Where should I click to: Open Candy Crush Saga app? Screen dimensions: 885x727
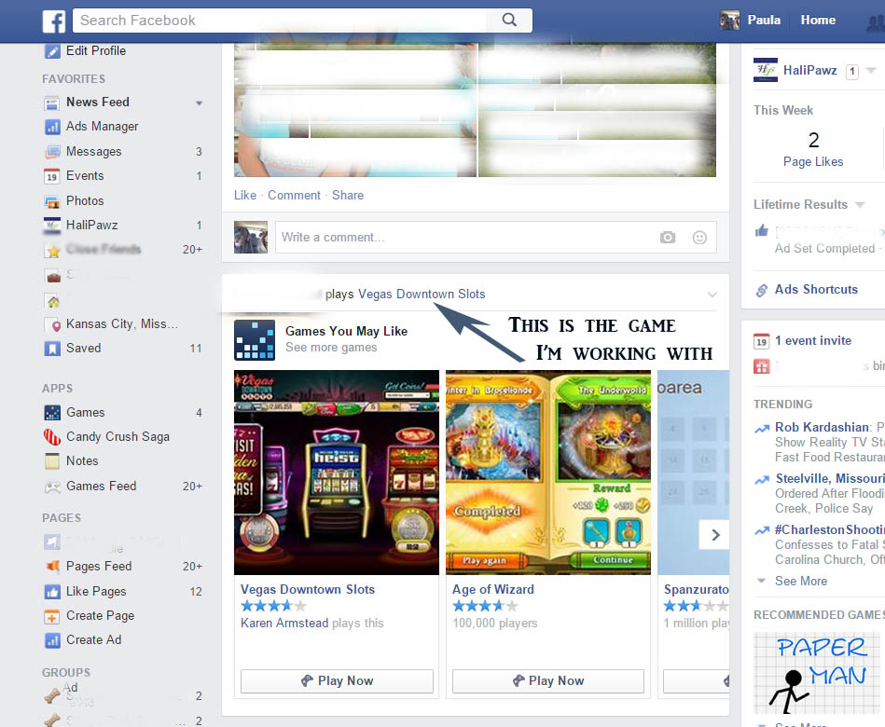click(118, 436)
